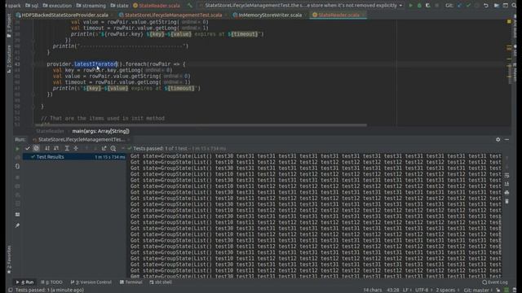Sort test results alphabetically
Screen dimensions: 522x293
pos(47,148)
